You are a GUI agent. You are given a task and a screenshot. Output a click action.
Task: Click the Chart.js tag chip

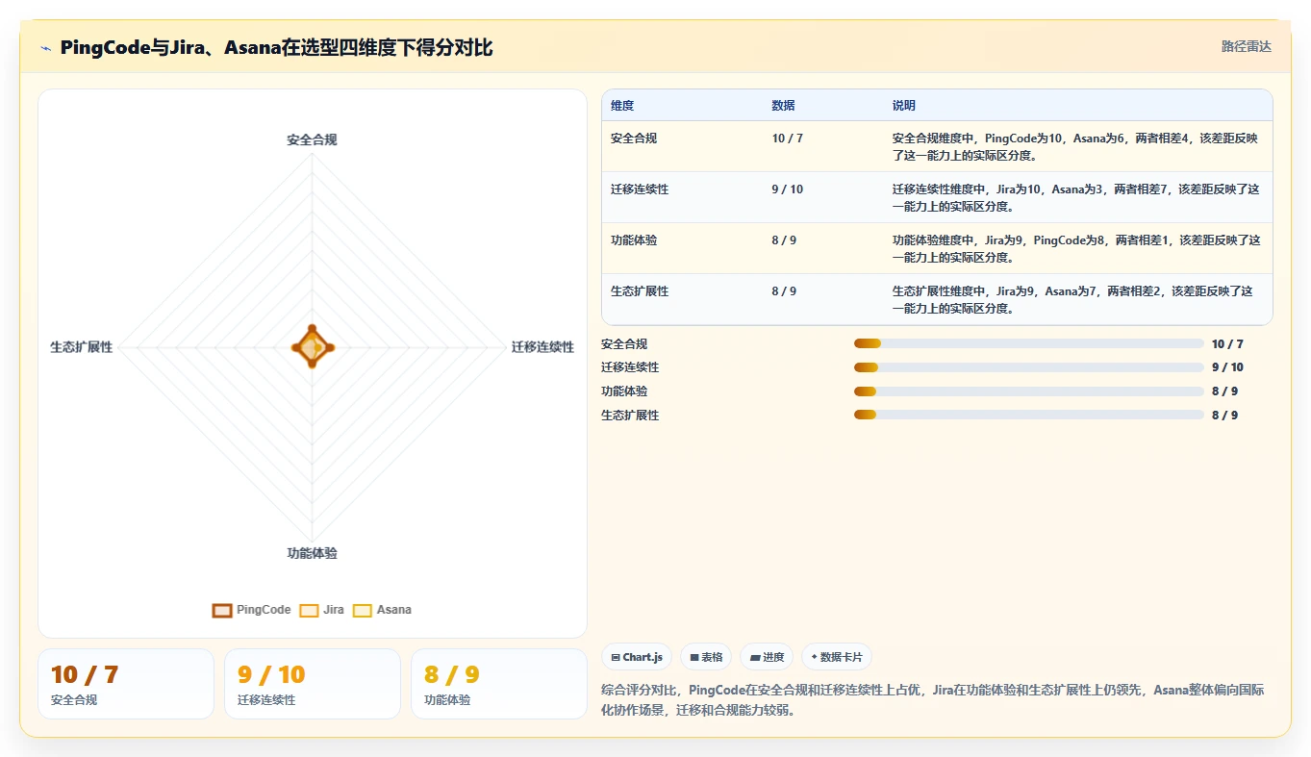[x=637, y=657]
